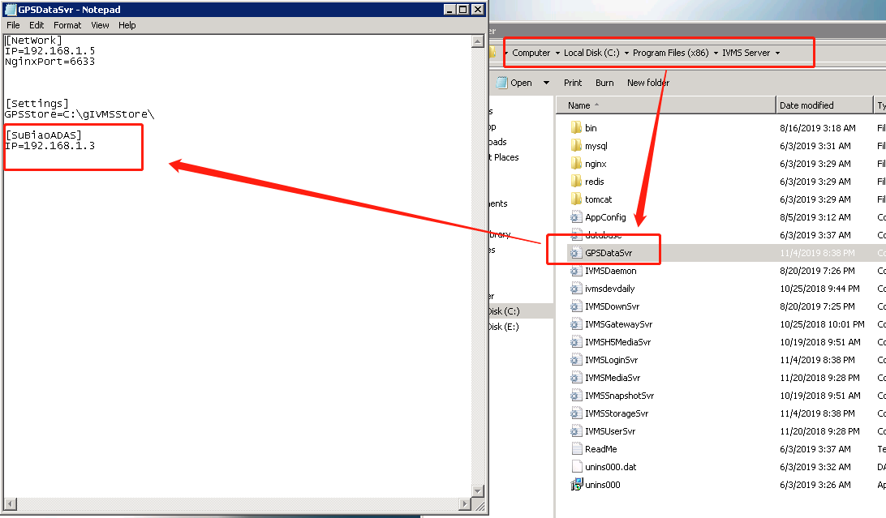Open the Edit menu in Notepad
The image size is (886, 518).
click(x=37, y=25)
